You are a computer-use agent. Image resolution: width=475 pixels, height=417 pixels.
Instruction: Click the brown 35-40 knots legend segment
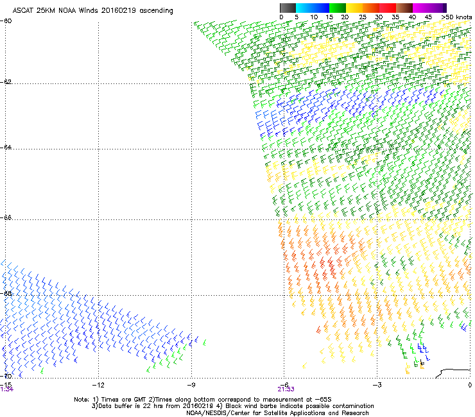[x=404, y=8]
